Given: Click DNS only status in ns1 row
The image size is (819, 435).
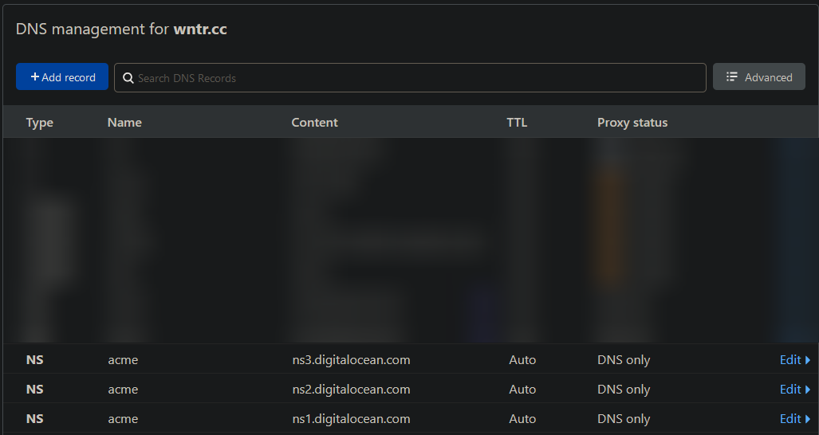Looking at the screenshot, I should pyautogui.click(x=624, y=419).
